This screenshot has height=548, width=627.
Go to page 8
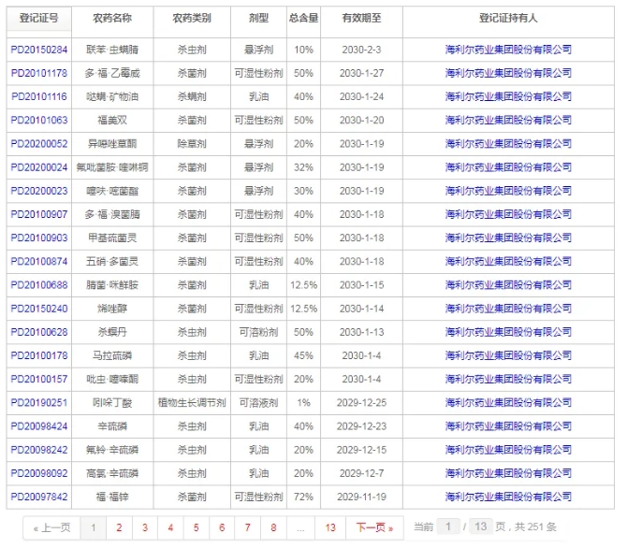[273, 528]
